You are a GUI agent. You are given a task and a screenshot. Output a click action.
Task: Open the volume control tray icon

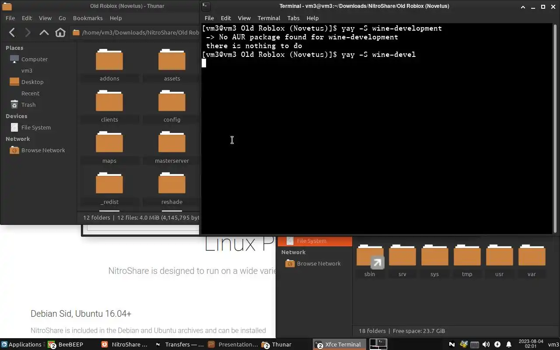[x=486, y=344]
